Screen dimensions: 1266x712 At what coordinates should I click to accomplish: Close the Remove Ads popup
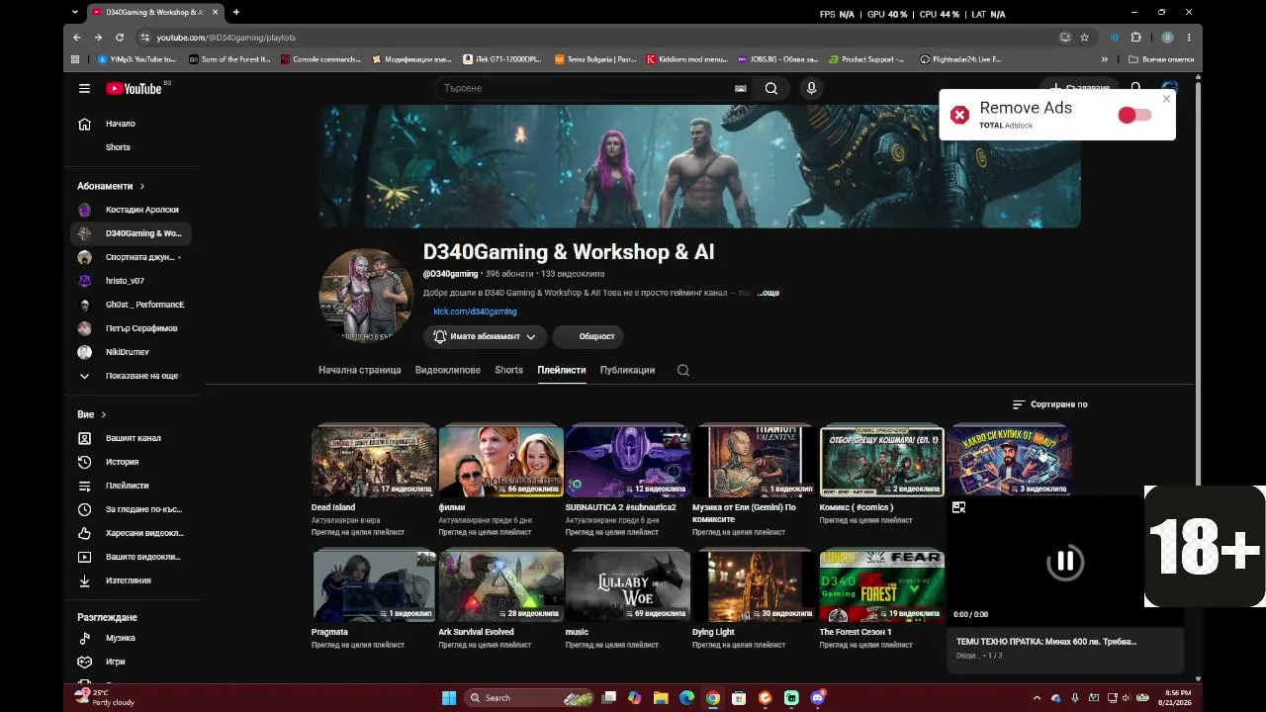[1167, 99]
